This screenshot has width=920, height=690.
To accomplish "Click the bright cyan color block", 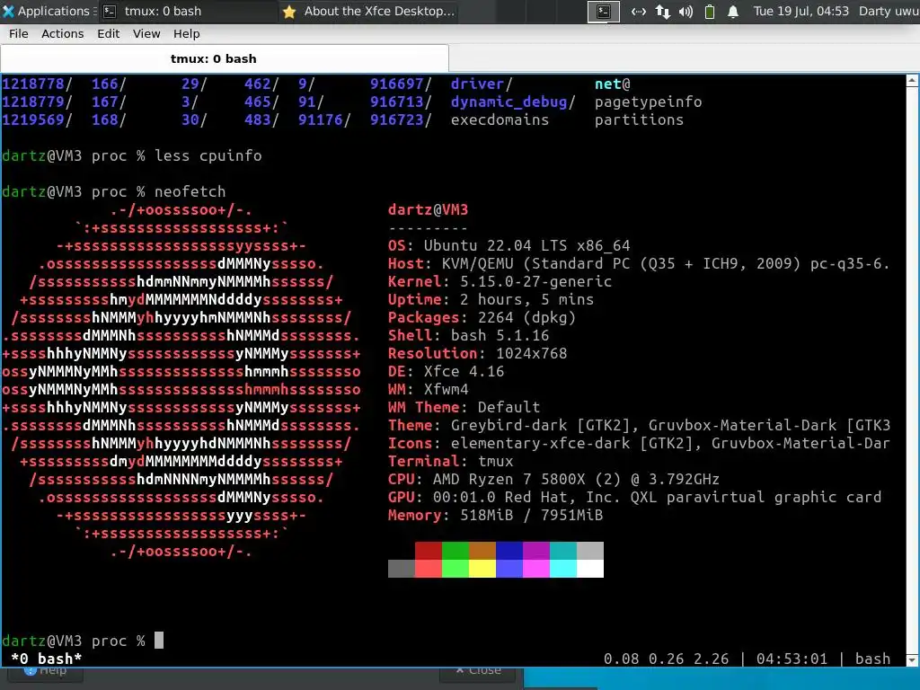I will (x=563, y=569).
